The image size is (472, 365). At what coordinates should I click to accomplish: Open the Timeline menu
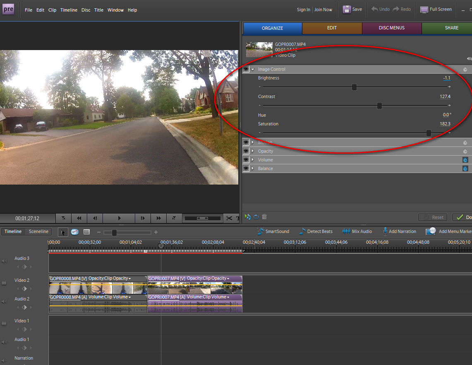click(x=69, y=10)
